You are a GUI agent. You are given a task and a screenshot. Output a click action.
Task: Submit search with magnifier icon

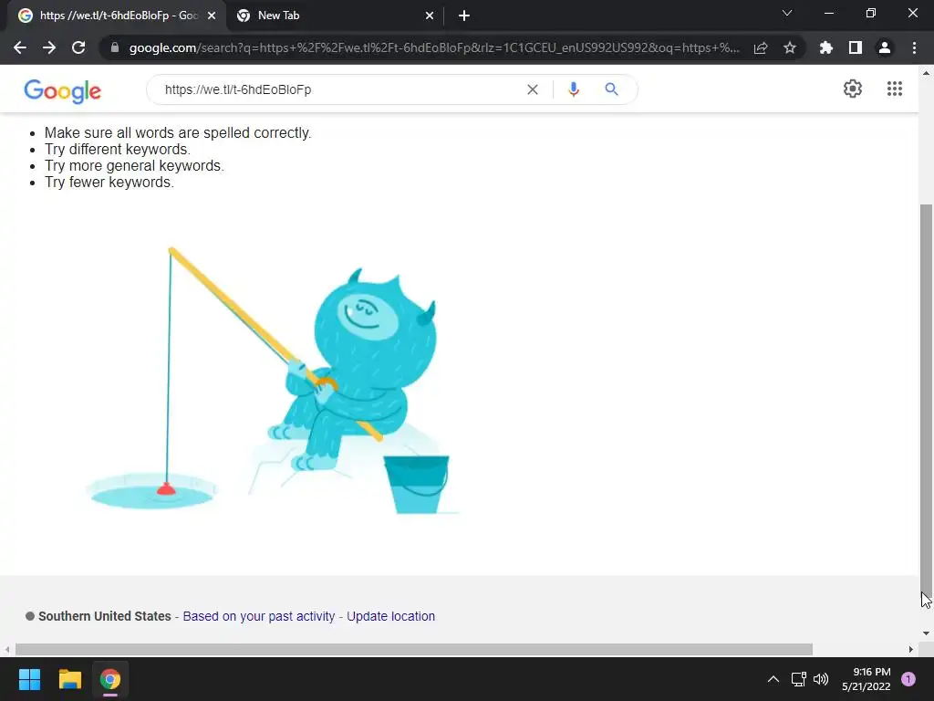coord(612,89)
